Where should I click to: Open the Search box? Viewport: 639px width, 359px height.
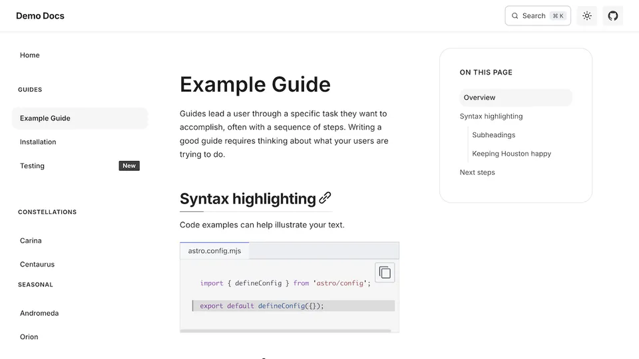(x=537, y=16)
